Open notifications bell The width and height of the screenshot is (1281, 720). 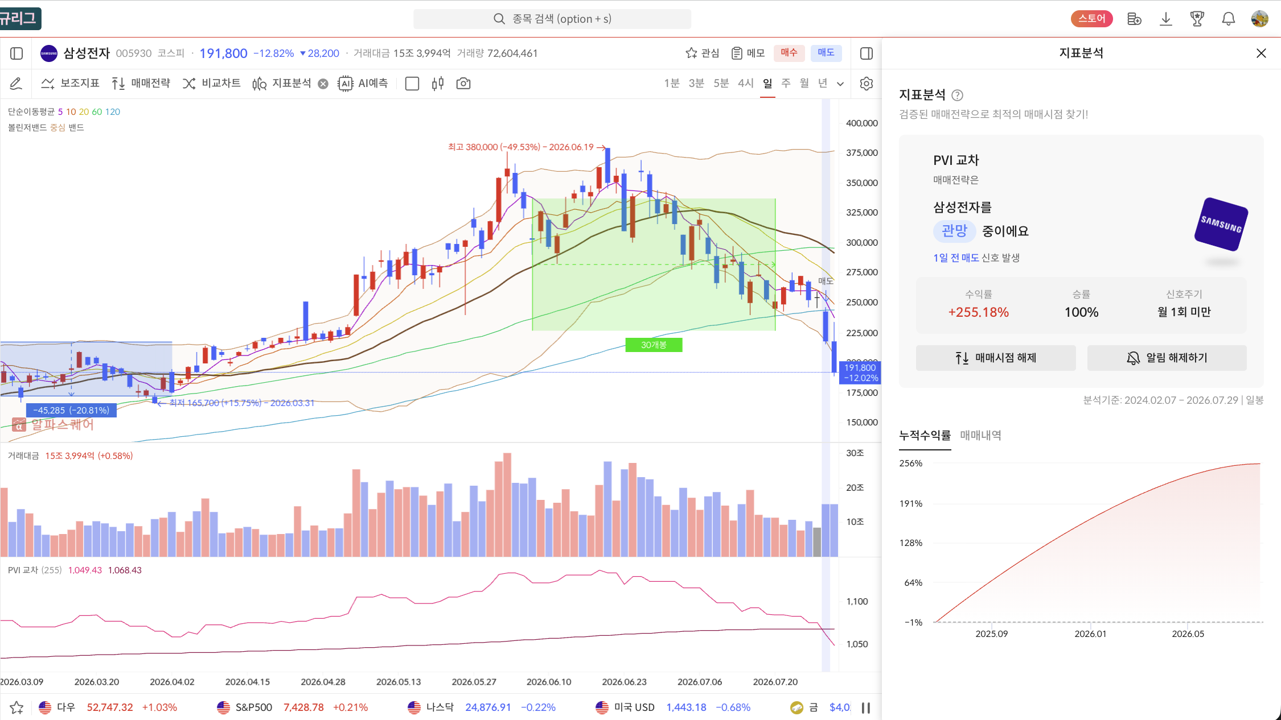1229,19
